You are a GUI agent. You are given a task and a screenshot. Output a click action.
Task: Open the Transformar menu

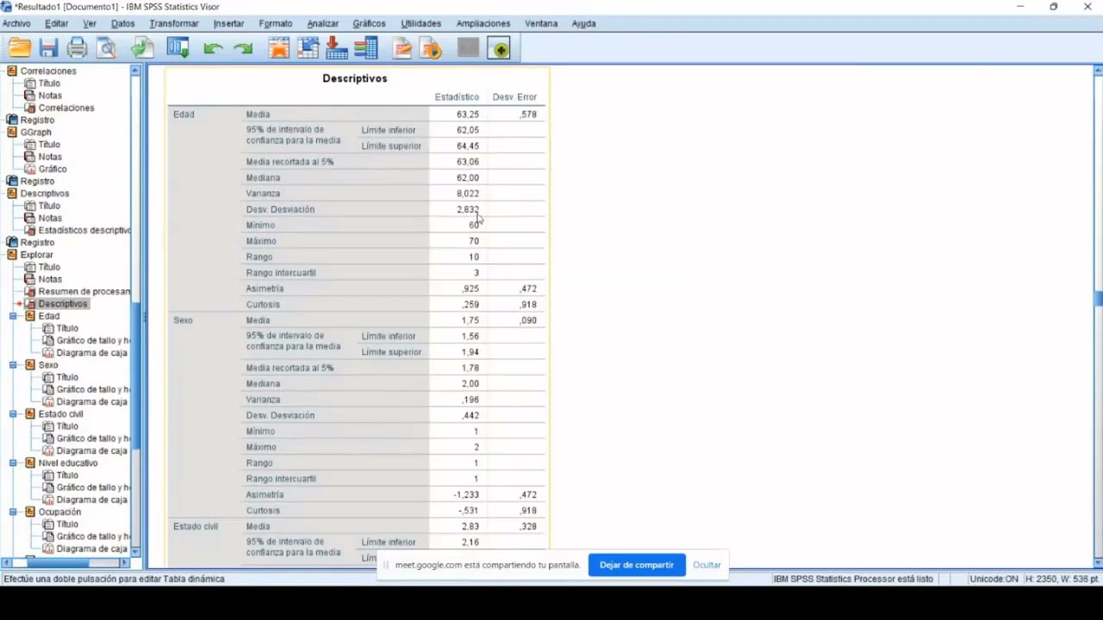click(174, 23)
